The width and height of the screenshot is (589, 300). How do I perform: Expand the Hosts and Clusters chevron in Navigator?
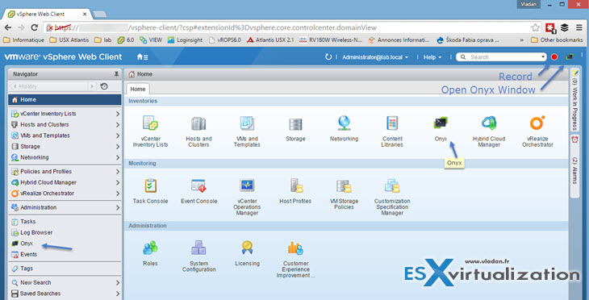tap(118, 125)
